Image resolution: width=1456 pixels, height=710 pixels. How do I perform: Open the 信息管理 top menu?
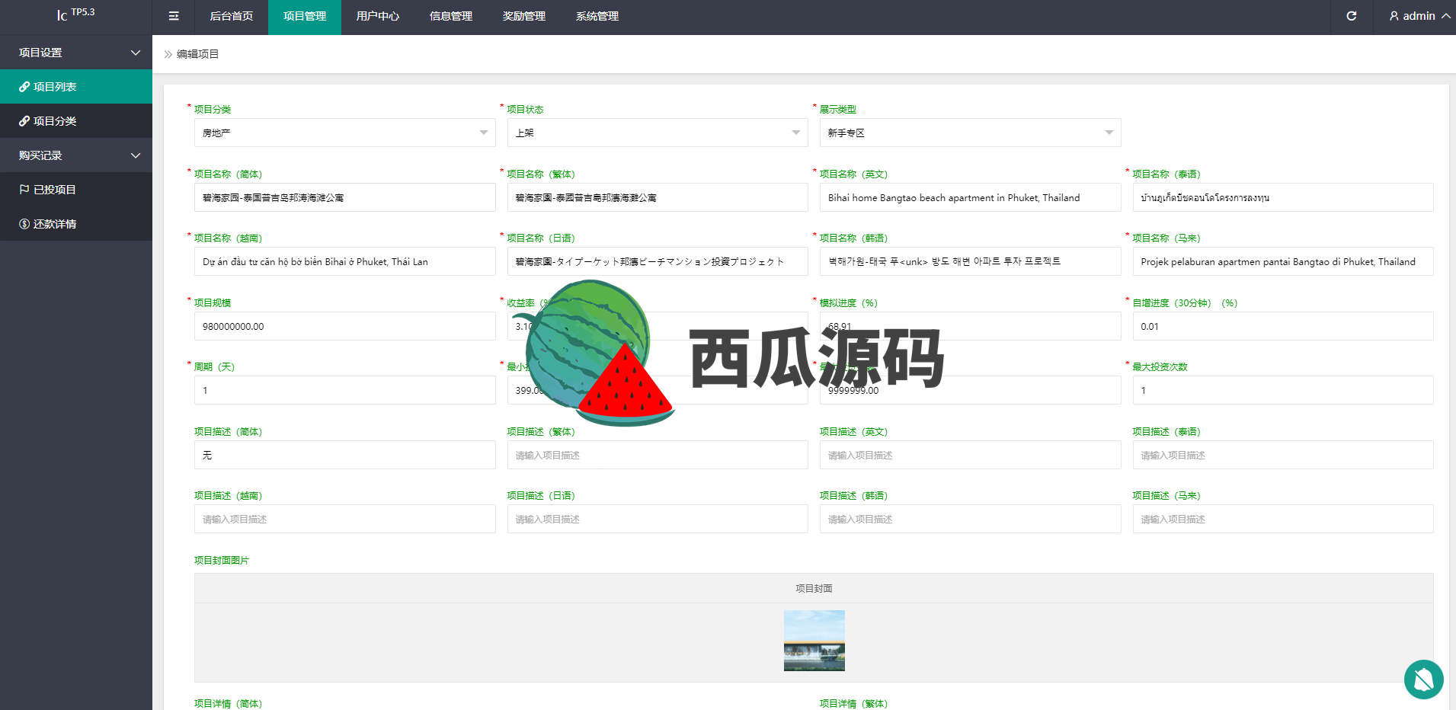[x=451, y=16]
